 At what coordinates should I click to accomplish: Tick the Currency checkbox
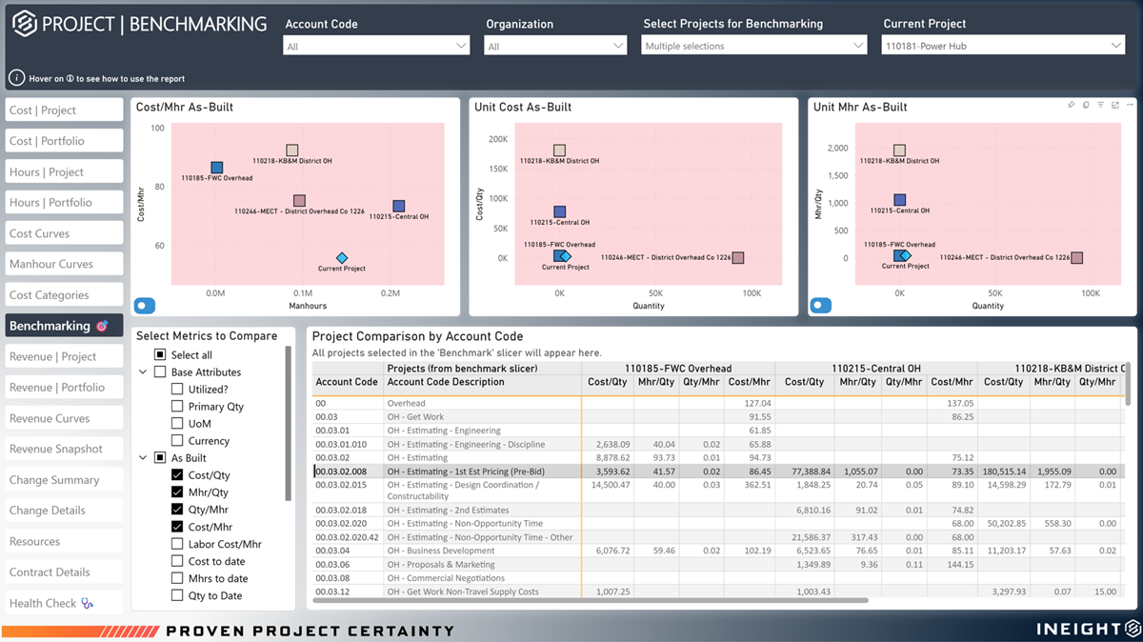(177, 440)
